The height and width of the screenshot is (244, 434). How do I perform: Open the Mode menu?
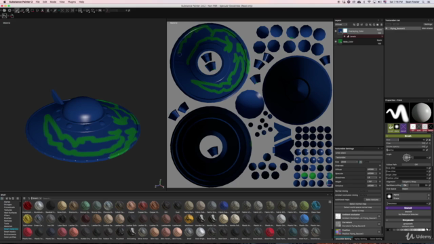[x=53, y=2]
